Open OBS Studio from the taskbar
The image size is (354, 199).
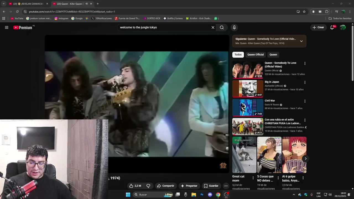tap(226, 195)
